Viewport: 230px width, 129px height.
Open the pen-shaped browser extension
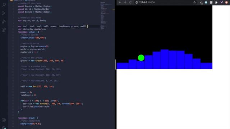pos(201,3)
